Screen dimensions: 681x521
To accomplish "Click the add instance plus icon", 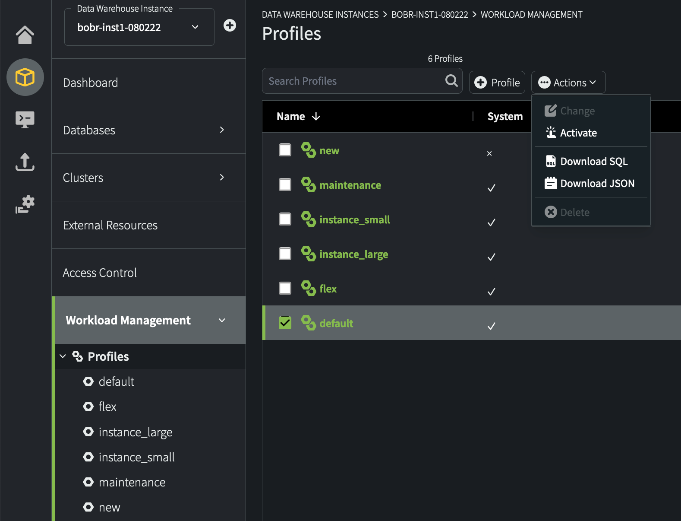I will click(230, 25).
